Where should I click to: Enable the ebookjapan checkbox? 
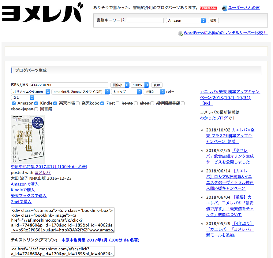(183, 103)
